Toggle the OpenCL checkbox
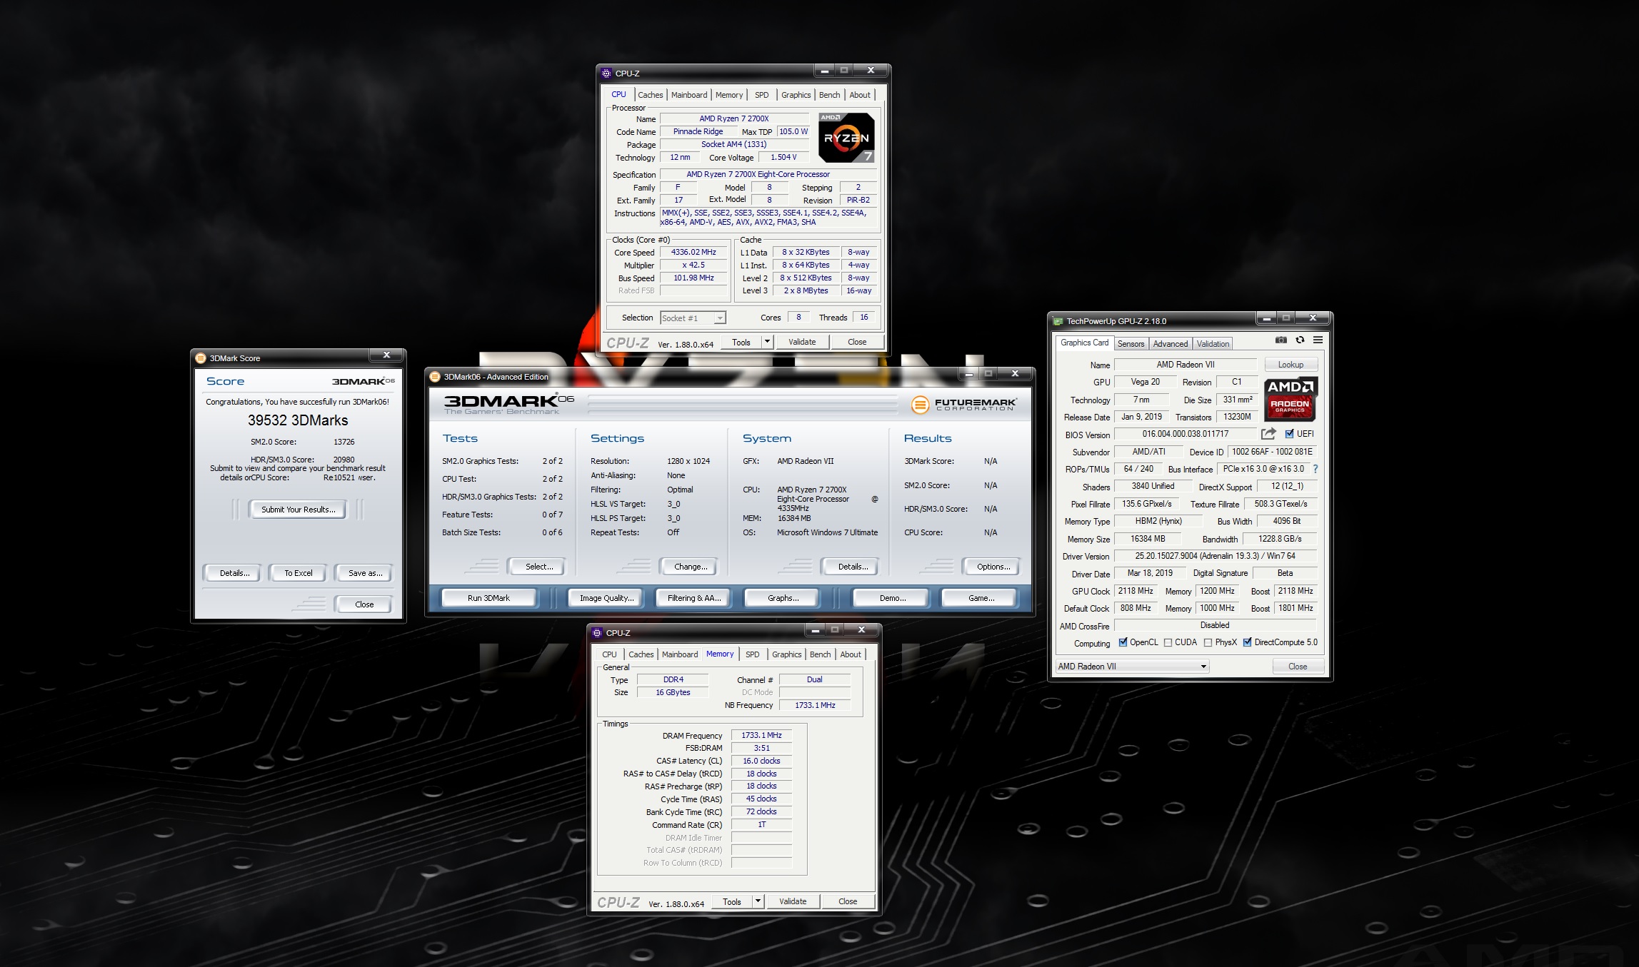 click(1123, 642)
